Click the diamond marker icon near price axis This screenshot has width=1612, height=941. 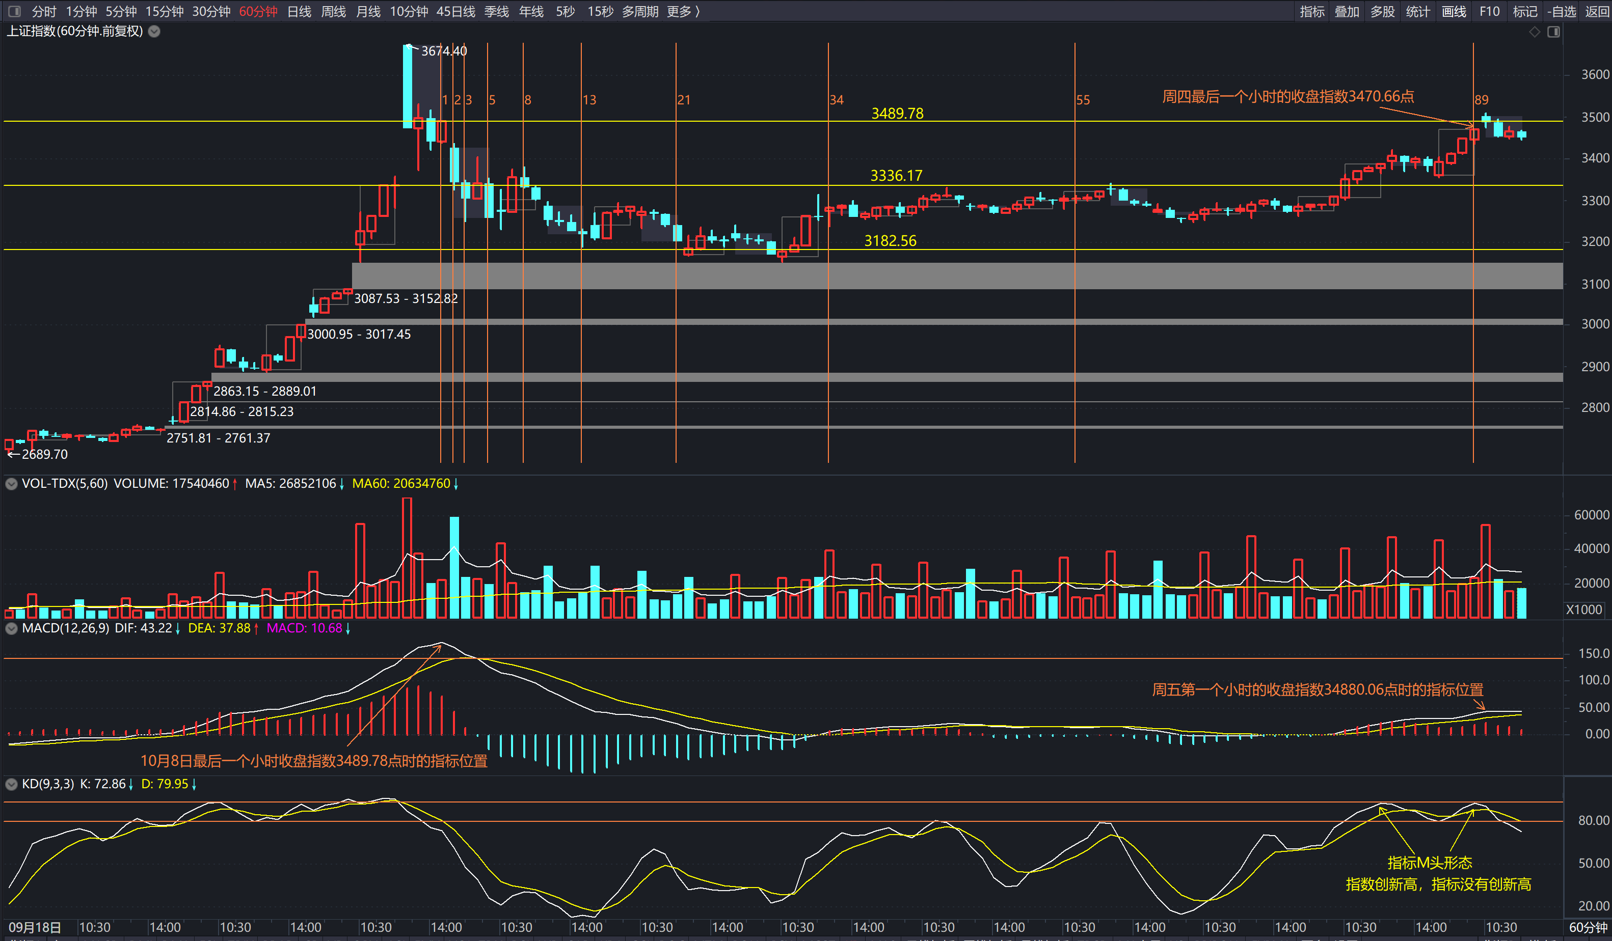[x=1535, y=32]
